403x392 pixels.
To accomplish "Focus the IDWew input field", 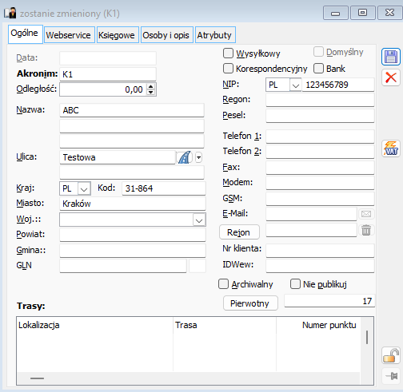I will click(x=320, y=266).
